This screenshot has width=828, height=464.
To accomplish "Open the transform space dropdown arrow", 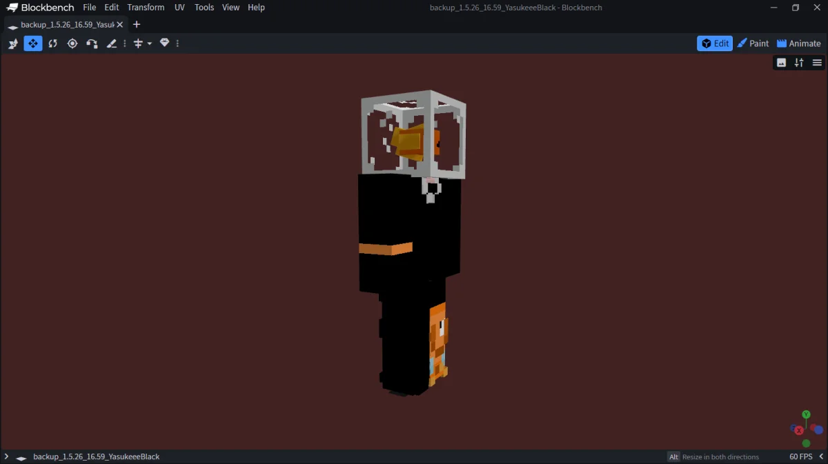I will tap(149, 43).
